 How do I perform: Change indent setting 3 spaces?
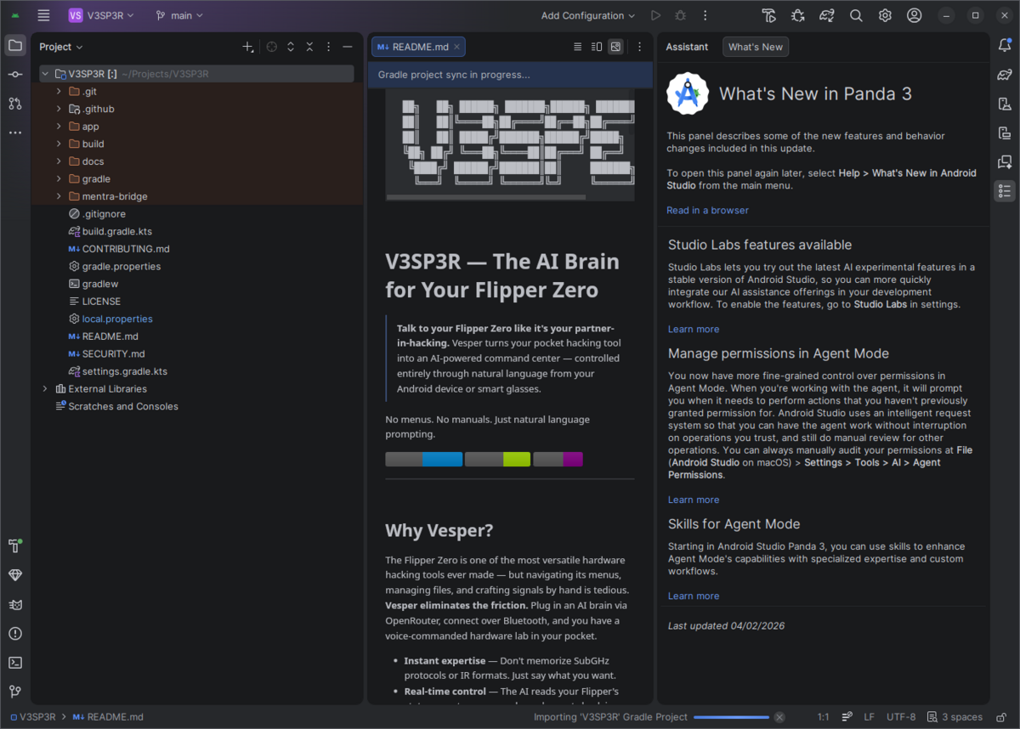955,717
